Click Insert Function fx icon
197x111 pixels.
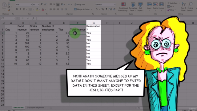[x=33, y=18]
